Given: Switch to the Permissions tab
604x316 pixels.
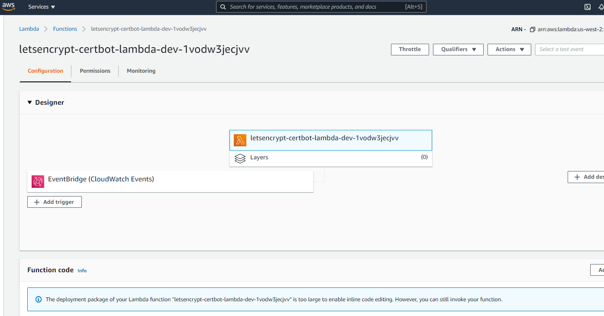Looking at the screenshot, I should pyautogui.click(x=95, y=71).
